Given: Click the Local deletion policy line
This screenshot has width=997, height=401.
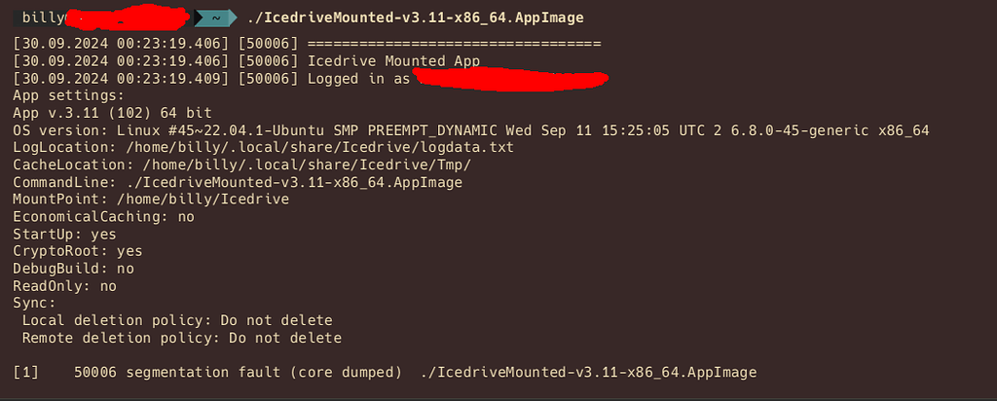Looking at the screenshot, I should coord(177,320).
